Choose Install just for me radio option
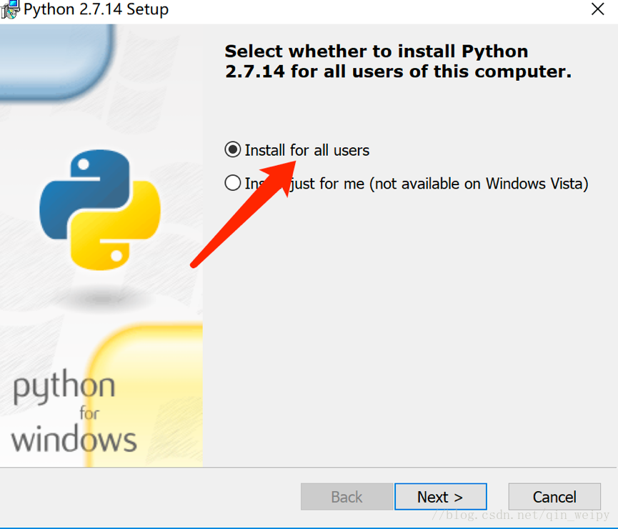Image resolution: width=618 pixels, height=529 pixels. click(x=232, y=183)
